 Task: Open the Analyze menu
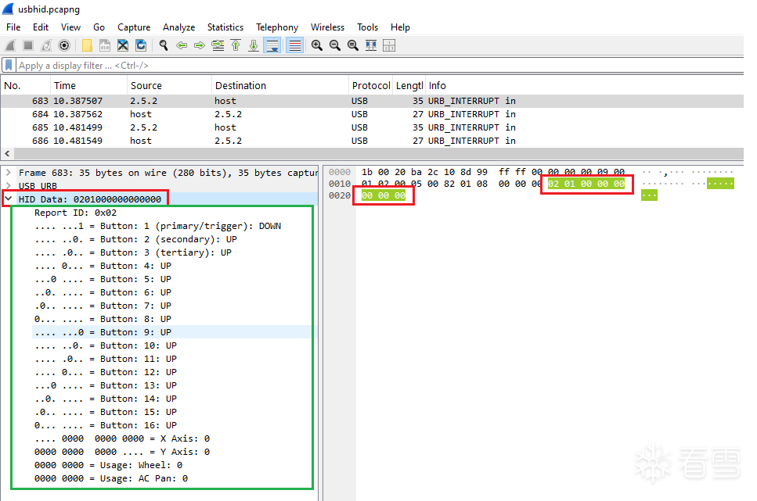(x=178, y=27)
